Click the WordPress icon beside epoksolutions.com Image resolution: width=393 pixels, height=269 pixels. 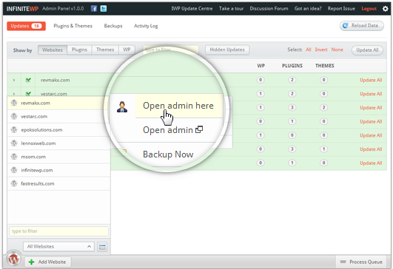(x=14, y=130)
